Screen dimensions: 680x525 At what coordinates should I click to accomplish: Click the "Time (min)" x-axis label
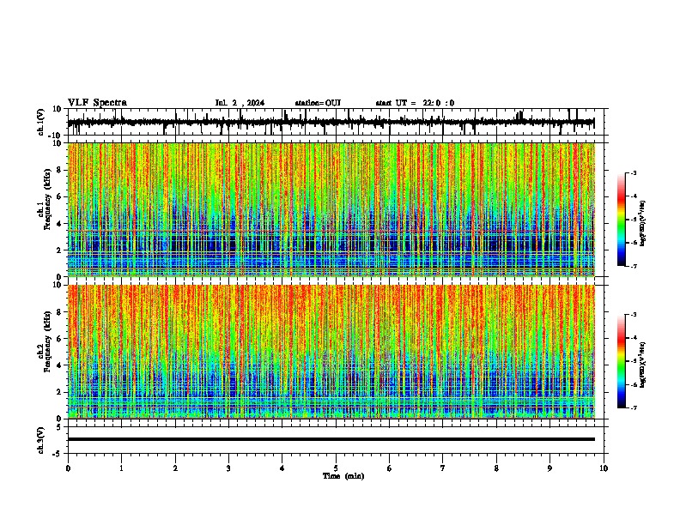click(x=343, y=476)
